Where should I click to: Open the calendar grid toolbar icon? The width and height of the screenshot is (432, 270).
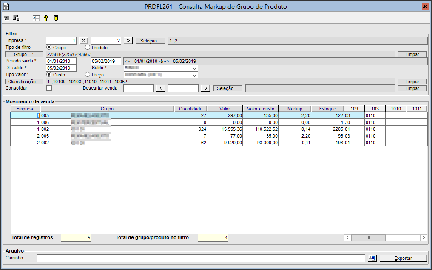[36, 18]
